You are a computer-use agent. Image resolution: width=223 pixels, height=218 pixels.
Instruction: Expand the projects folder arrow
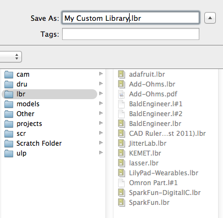click(x=101, y=123)
